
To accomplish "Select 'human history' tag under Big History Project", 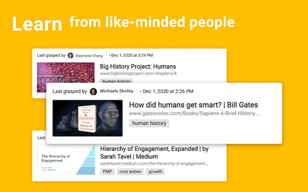I will tap(117, 81).
